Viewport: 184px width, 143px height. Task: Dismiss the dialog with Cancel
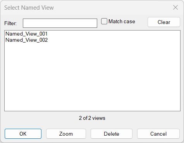(x=158, y=134)
